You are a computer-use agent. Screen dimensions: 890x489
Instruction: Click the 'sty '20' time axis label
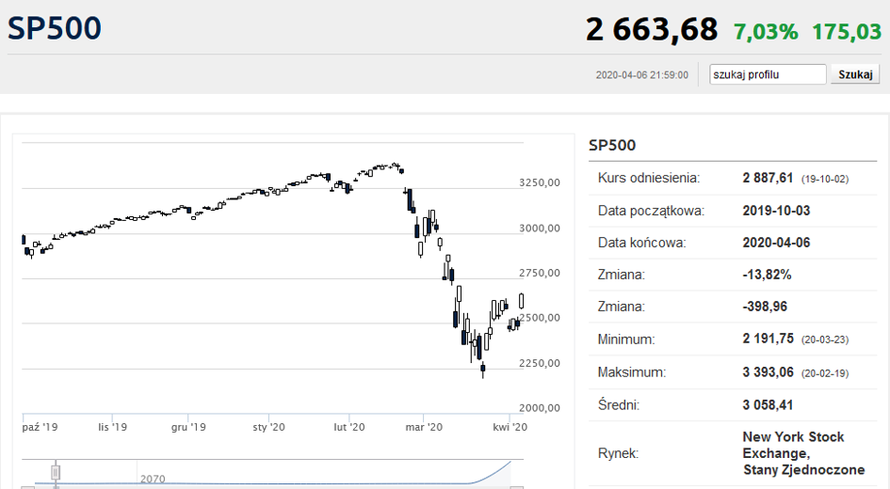click(x=269, y=427)
